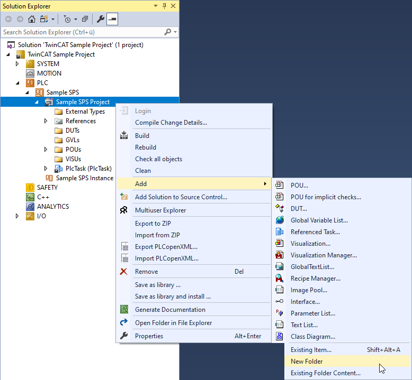The image size is (412, 380).
Task: Open the Pending Changes Filter dropdown arrow
Action: tap(76, 19)
